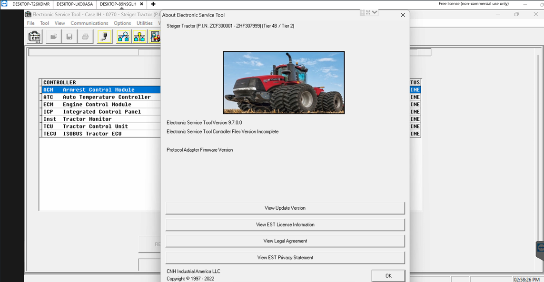The image size is (544, 282).
Task: Select the vehicle report icon with tractor graphic
Action: click(x=155, y=37)
